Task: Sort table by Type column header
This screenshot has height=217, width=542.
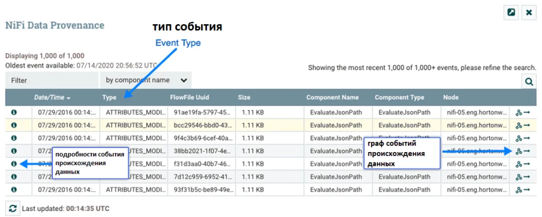Action: (x=109, y=98)
